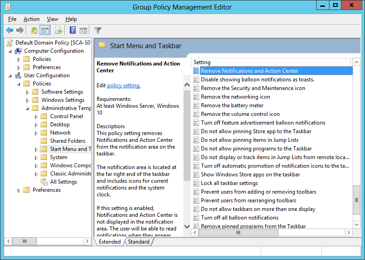Click the 'policy setting' edit link
365x260 pixels.
tap(123, 85)
